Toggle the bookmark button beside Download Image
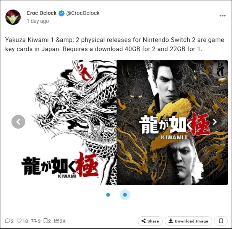This screenshot has width=232, height=229. click(x=221, y=221)
